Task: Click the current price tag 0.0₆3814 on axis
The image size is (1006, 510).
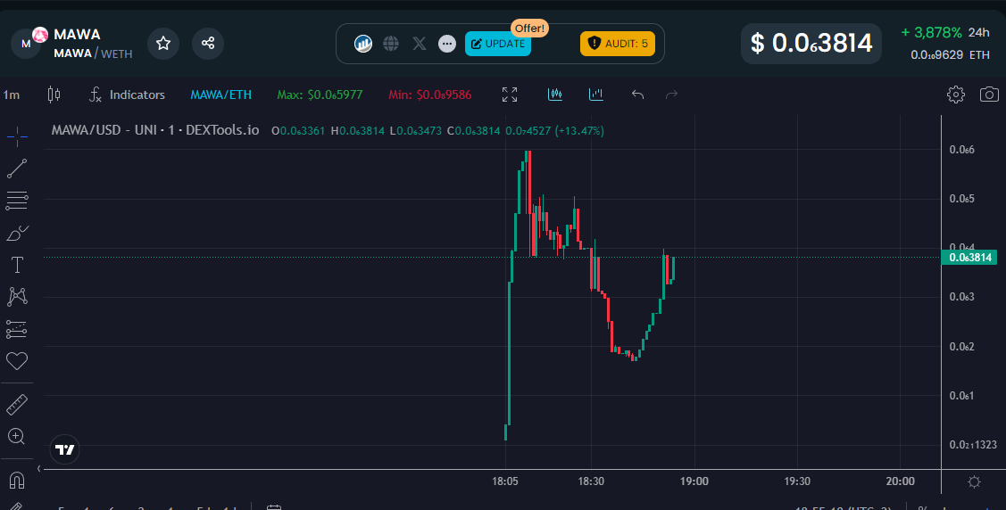Action: coord(969,258)
